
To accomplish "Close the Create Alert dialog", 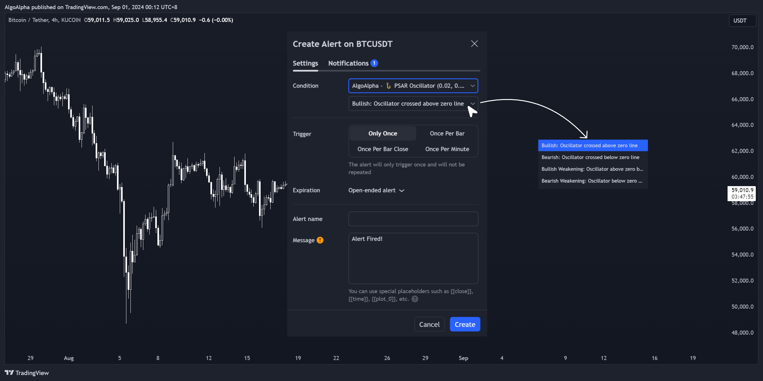I will (x=474, y=44).
